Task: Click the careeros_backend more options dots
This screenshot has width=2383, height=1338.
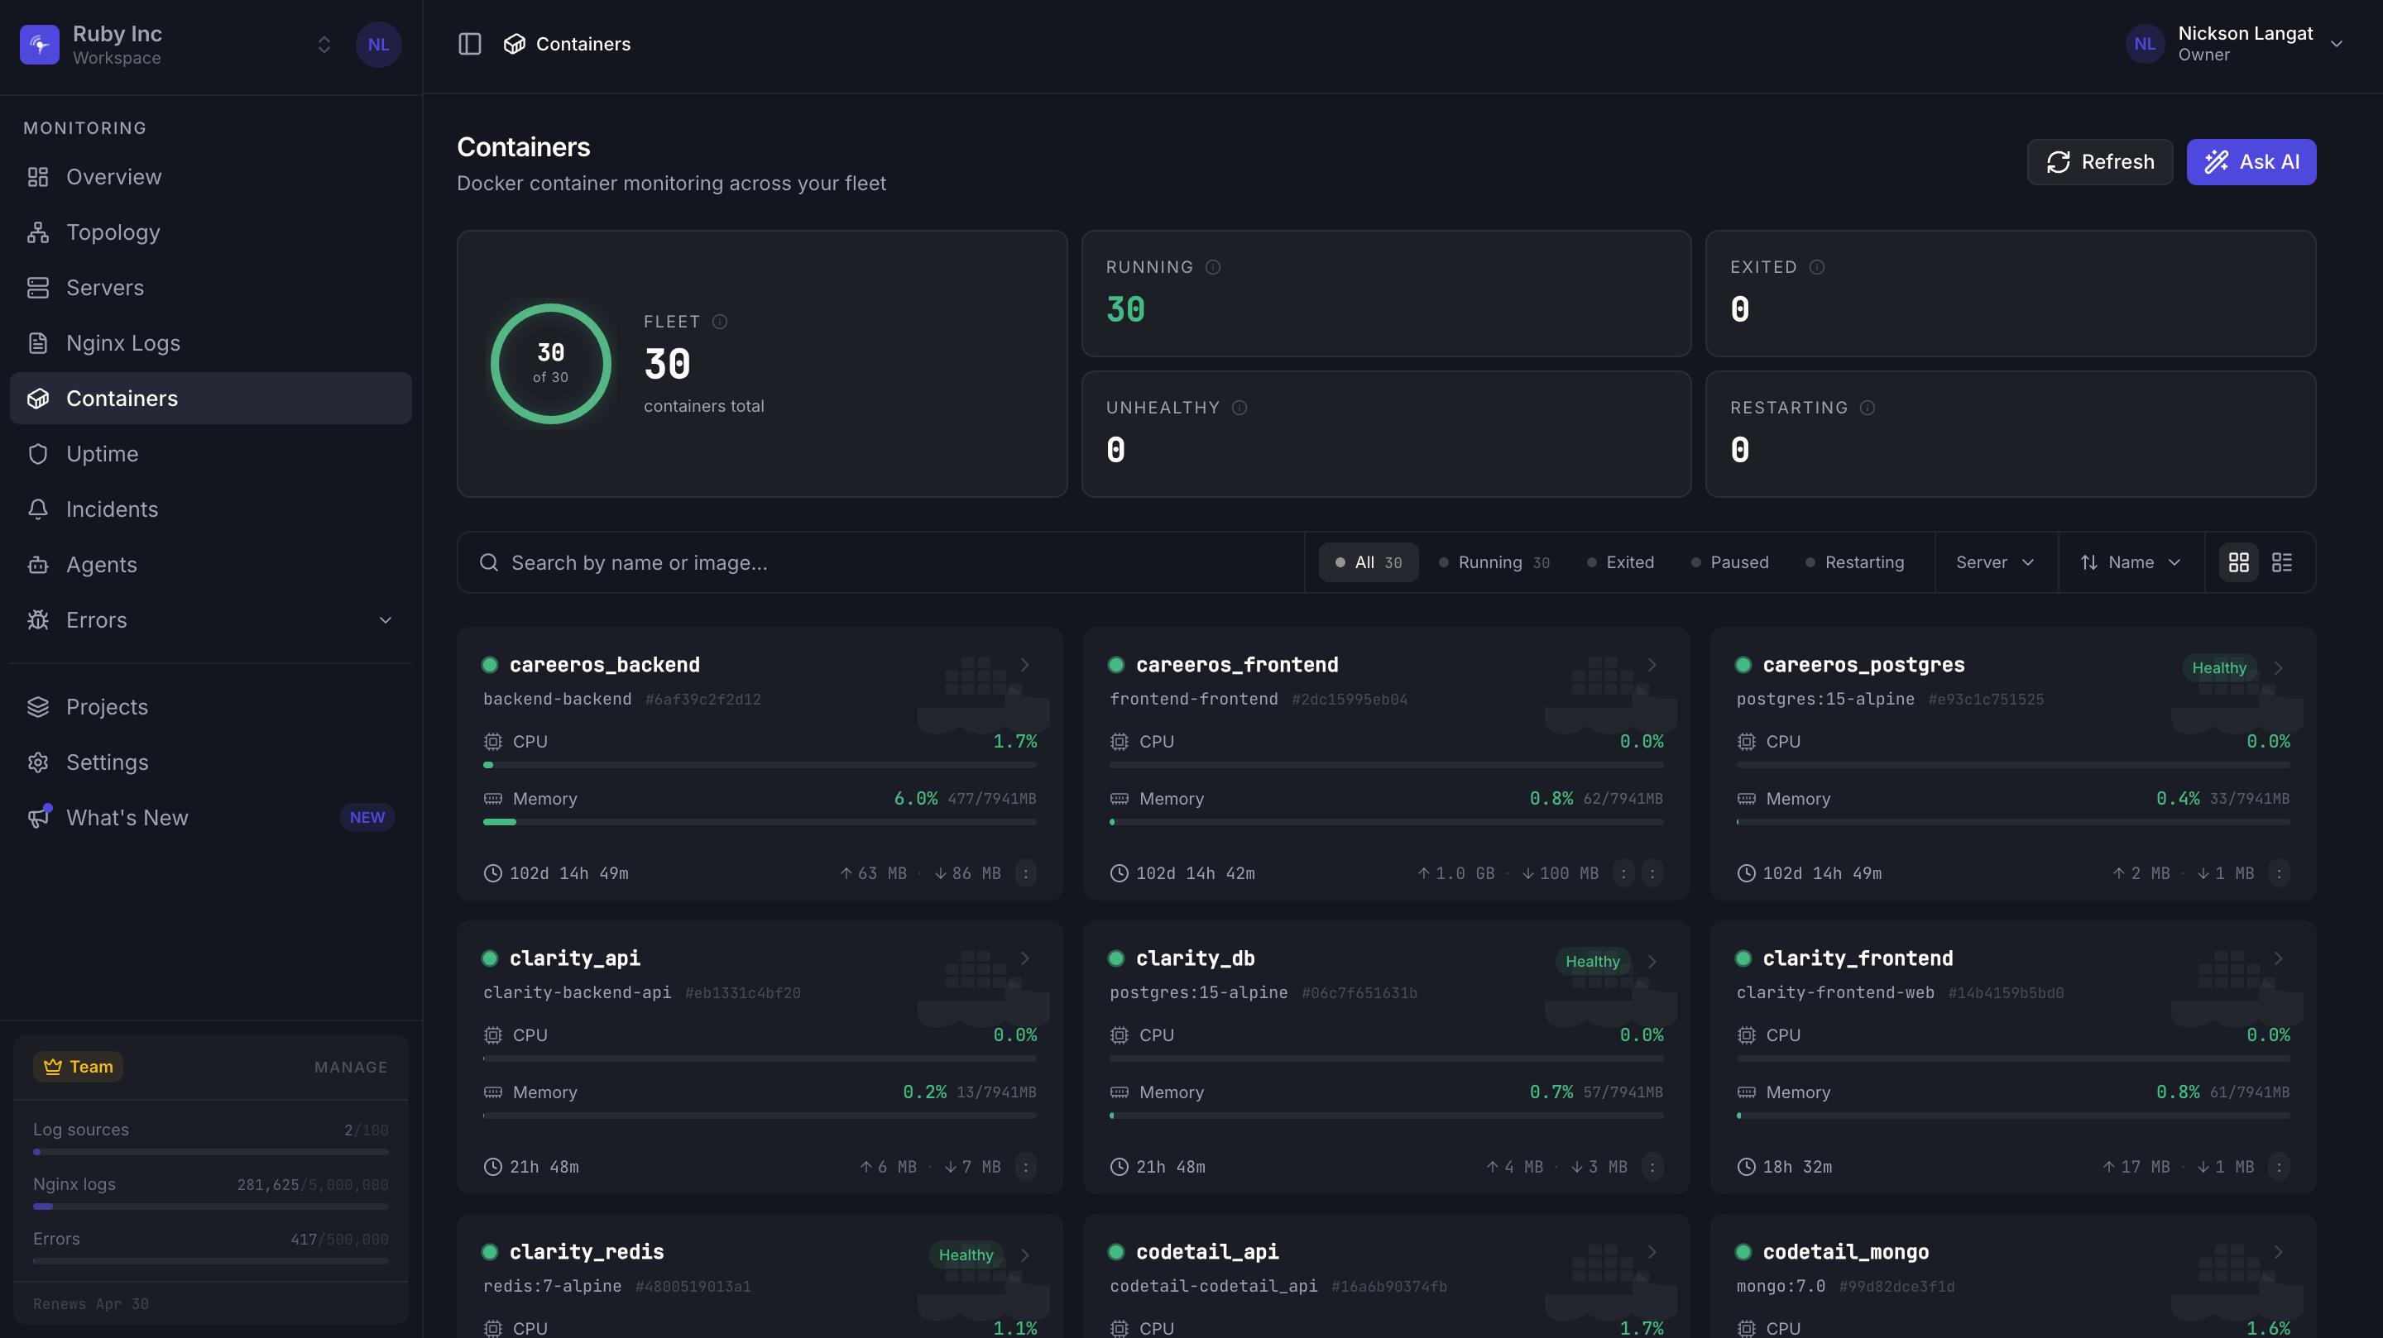Action: [1025, 874]
